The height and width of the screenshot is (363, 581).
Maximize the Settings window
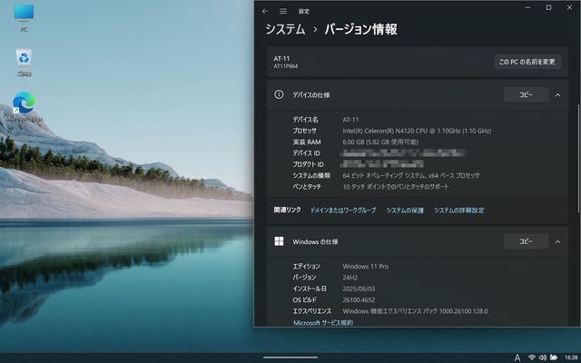coord(548,7)
